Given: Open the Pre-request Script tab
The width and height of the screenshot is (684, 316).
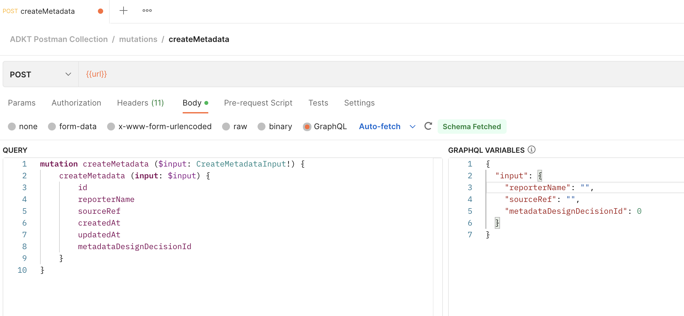Looking at the screenshot, I should (x=258, y=103).
